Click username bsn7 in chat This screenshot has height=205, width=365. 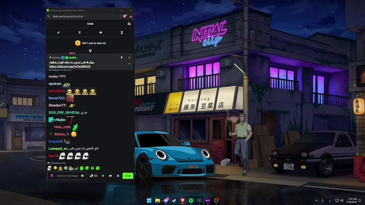53,156
